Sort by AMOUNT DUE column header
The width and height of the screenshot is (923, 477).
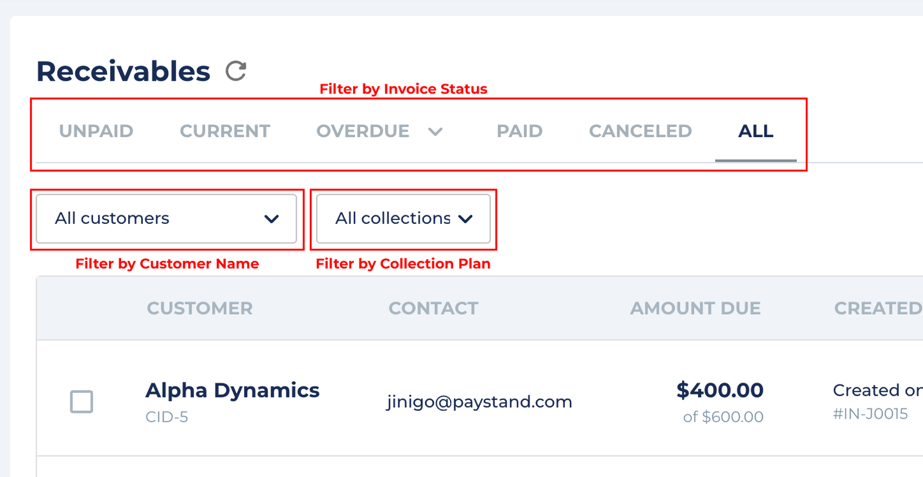coord(695,308)
